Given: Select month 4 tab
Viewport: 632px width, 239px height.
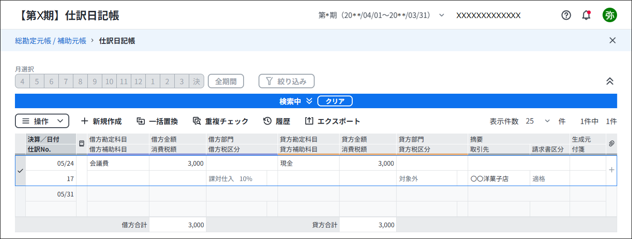Looking at the screenshot, I should coord(23,81).
